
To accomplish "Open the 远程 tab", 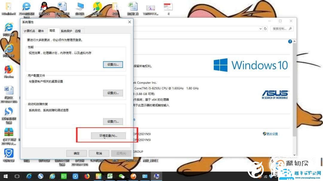I will coord(78,31).
